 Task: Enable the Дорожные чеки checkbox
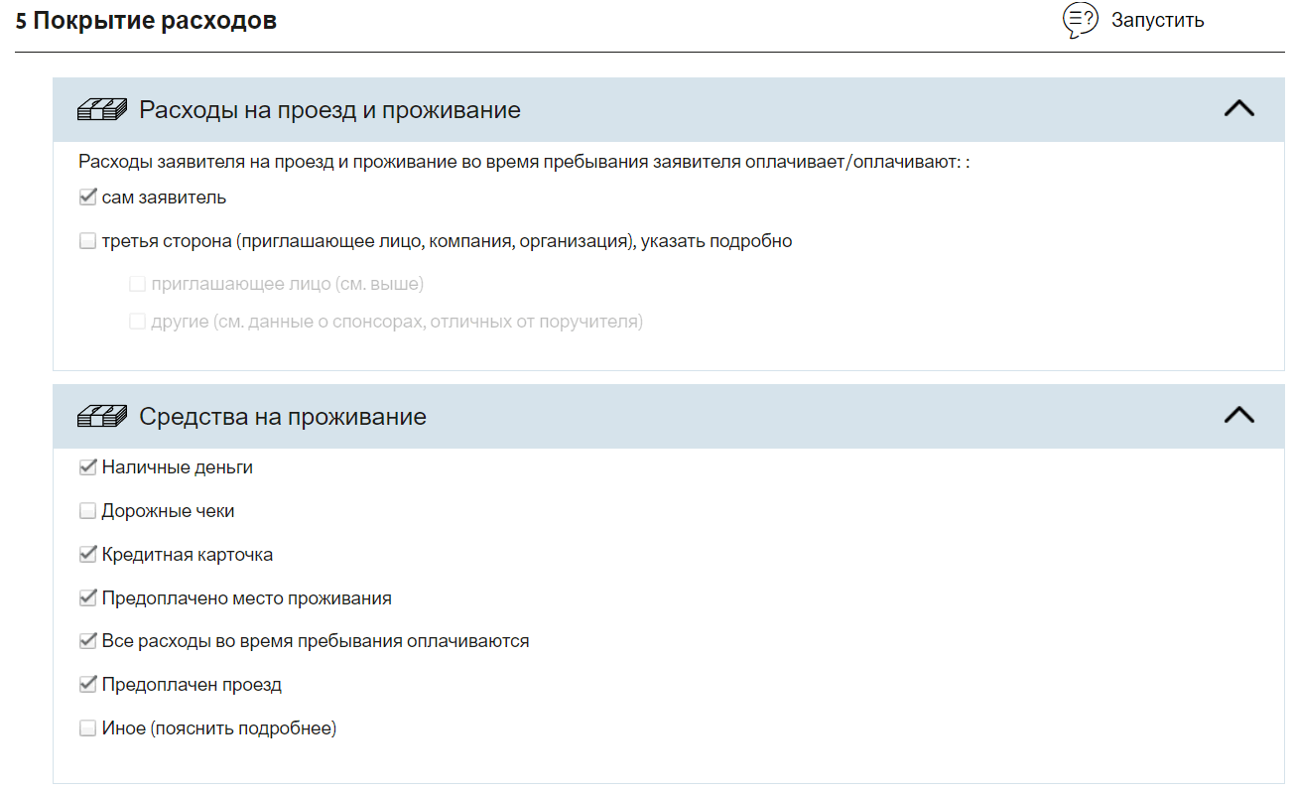[x=87, y=511]
